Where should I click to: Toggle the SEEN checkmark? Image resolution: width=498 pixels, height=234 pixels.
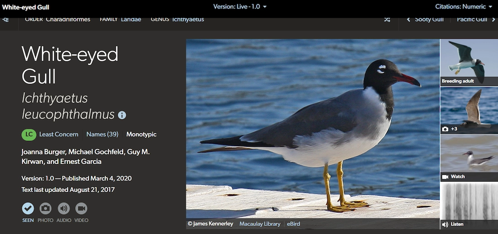pos(28,209)
